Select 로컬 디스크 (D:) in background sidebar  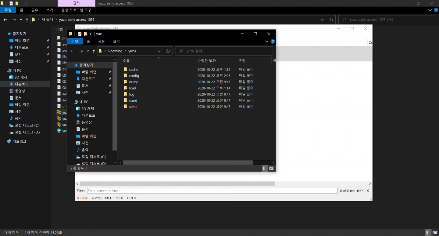tap(24, 132)
